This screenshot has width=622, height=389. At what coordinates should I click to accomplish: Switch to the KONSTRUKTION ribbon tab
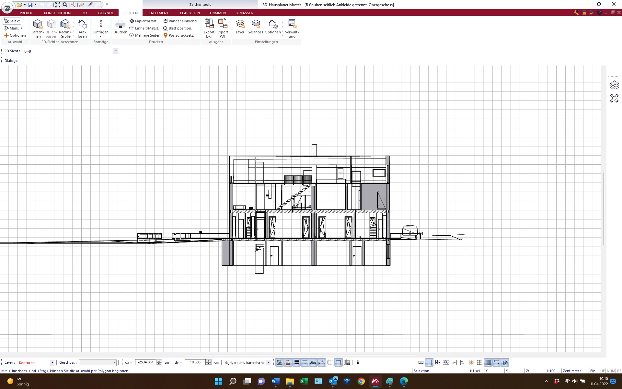[57, 13]
